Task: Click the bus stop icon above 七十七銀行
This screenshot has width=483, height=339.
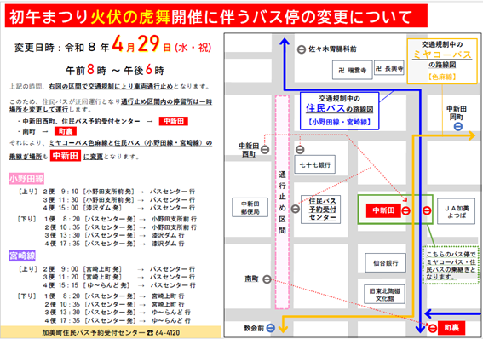Action: (x=300, y=150)
